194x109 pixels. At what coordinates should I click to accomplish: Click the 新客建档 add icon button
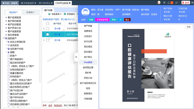coord(65,14)
